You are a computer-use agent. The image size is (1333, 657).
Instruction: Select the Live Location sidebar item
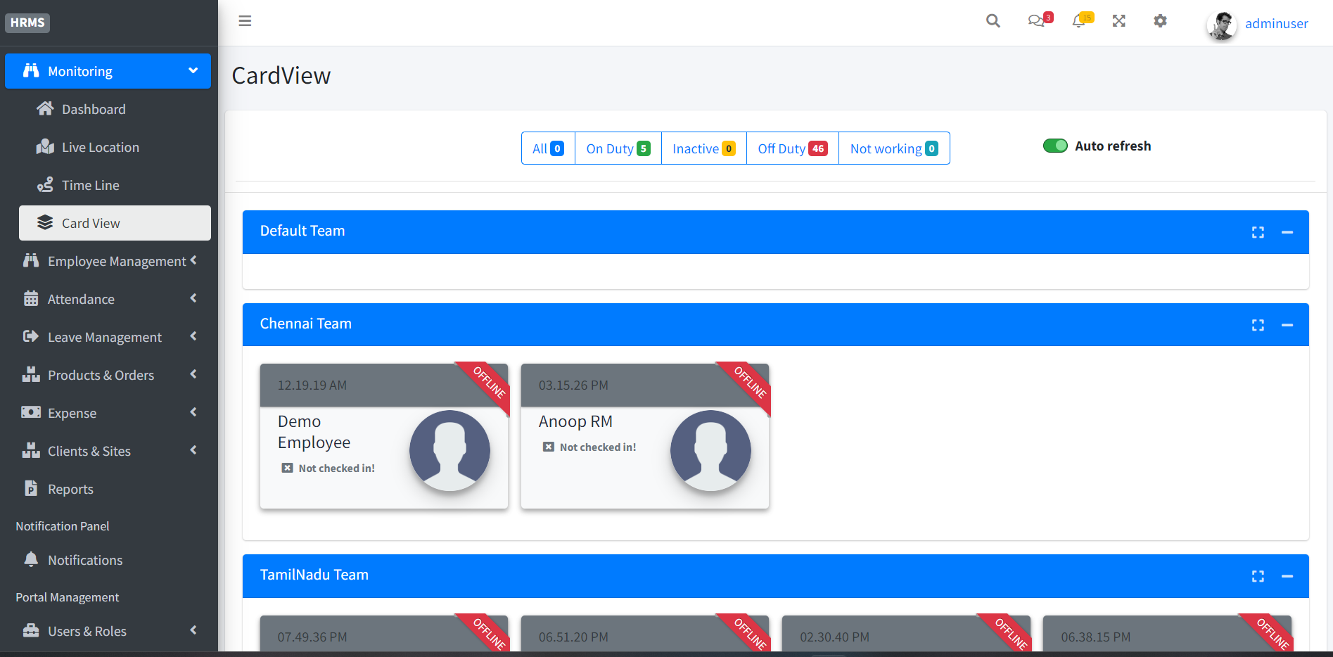click(101, 147)
